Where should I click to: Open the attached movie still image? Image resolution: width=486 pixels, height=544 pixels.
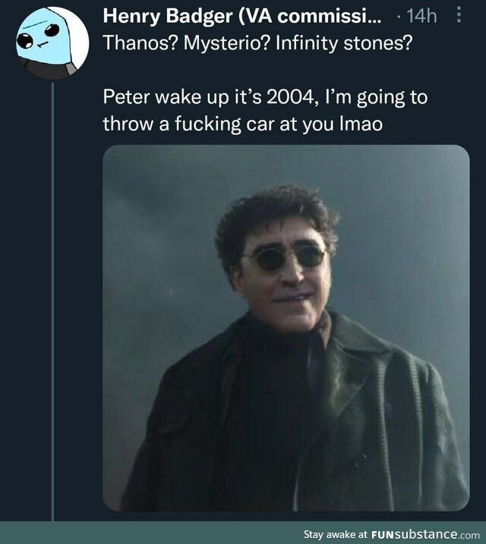pyautogui.click(x=286, y=328)
